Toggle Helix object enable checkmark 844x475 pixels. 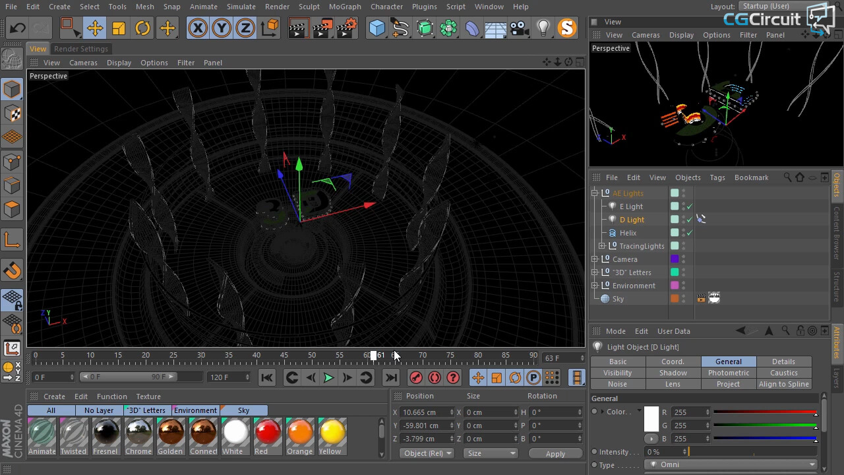point(690,233)
